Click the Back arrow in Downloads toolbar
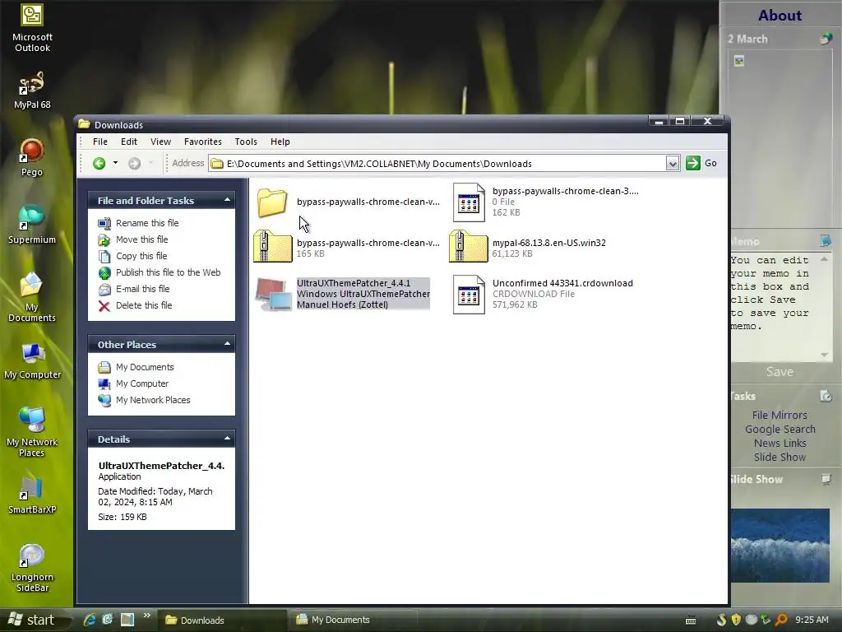 coord(99,164)
